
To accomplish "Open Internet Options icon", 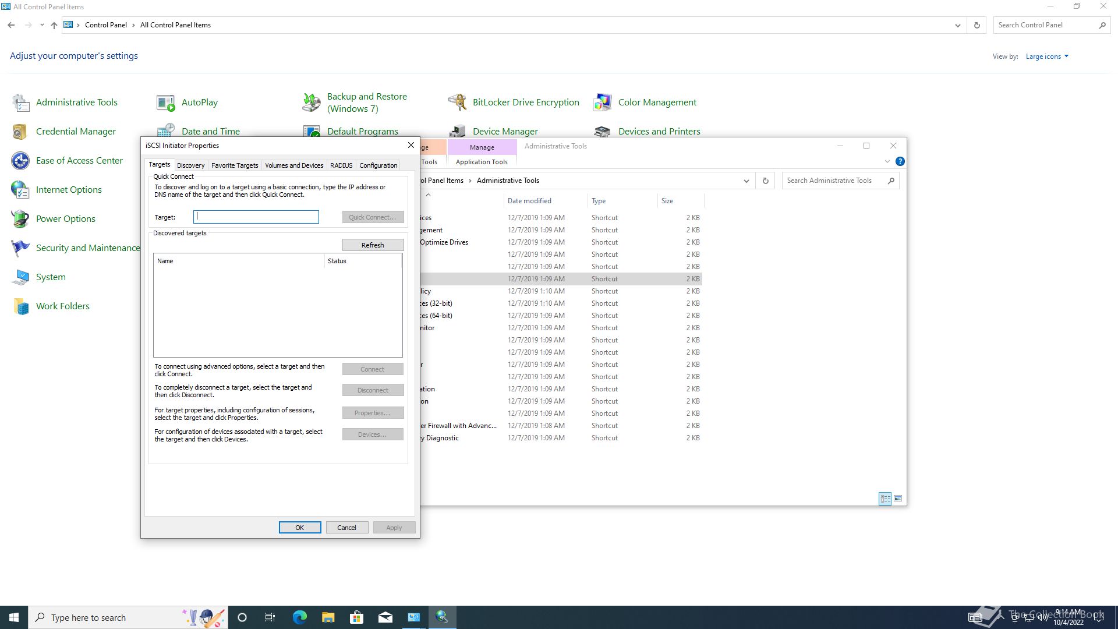I will [x=21, y=190].
